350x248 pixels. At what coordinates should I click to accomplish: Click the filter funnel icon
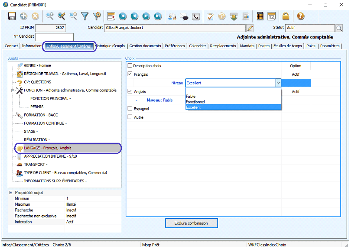tap(85, 16)
